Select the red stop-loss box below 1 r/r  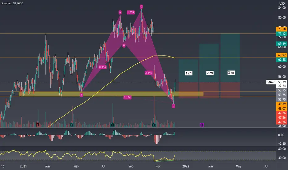click(x=188, y=90)
